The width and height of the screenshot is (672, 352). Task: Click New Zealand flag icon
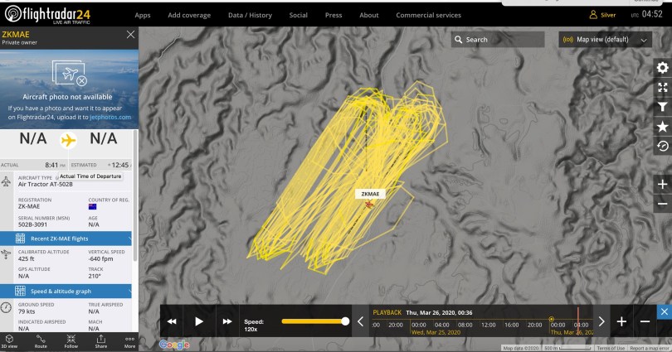[92, 206]
